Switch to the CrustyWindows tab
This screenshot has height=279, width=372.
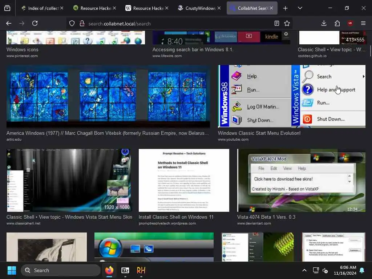click(x=199, y=8)
